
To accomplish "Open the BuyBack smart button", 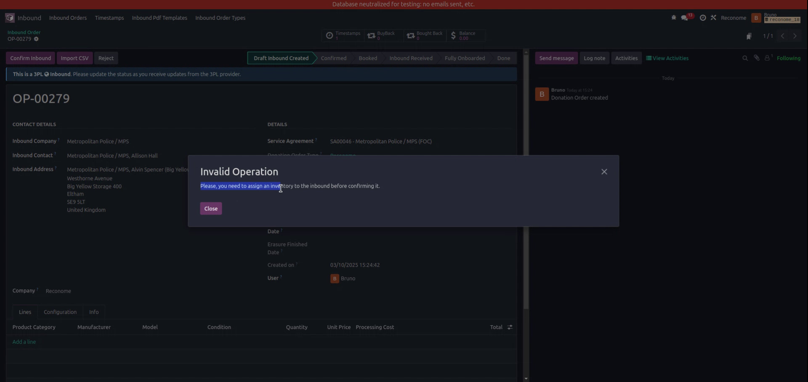I will click(383, 36).
